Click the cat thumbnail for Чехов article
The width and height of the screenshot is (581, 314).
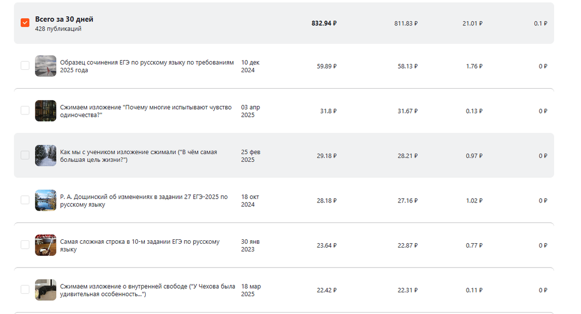coord(46,290)
